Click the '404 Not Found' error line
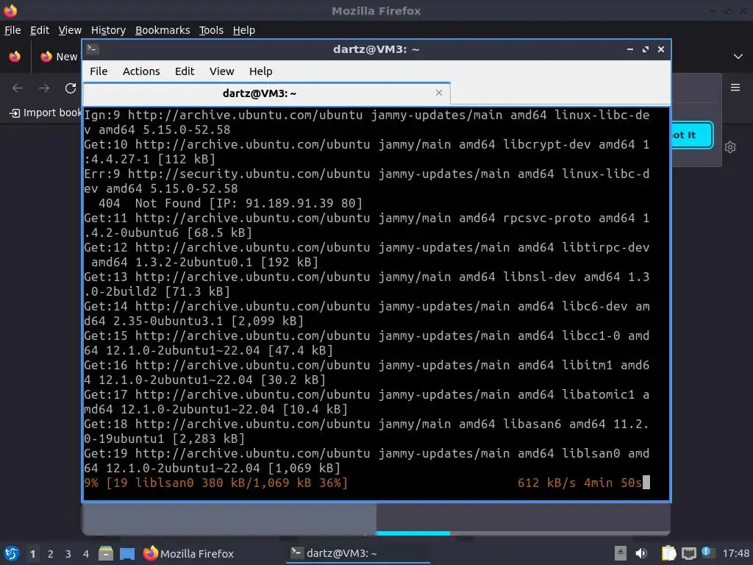Image resolution: width=753 pixels, height=565 pixels. click(230, 203)
